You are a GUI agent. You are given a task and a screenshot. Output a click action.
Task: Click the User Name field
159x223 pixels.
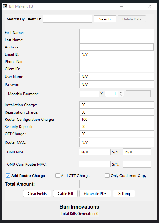116,77
